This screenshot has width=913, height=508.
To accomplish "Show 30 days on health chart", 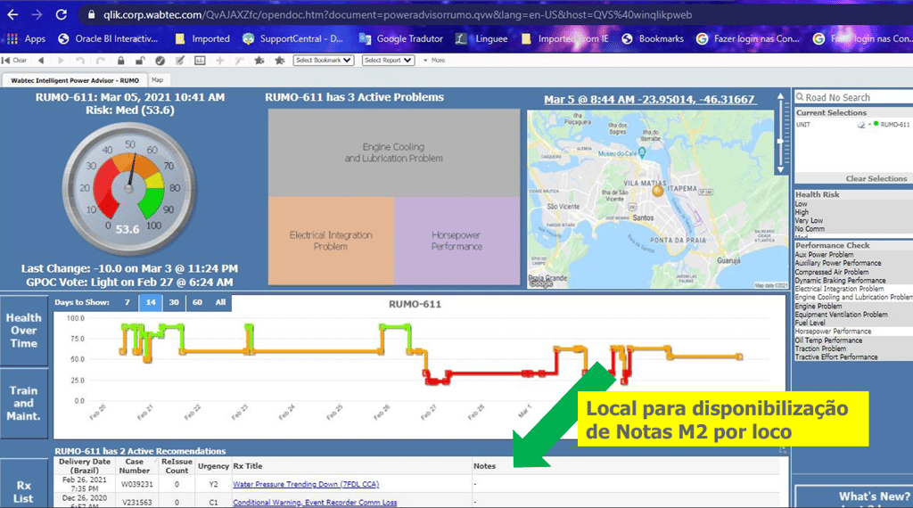I will click(174, 303).
